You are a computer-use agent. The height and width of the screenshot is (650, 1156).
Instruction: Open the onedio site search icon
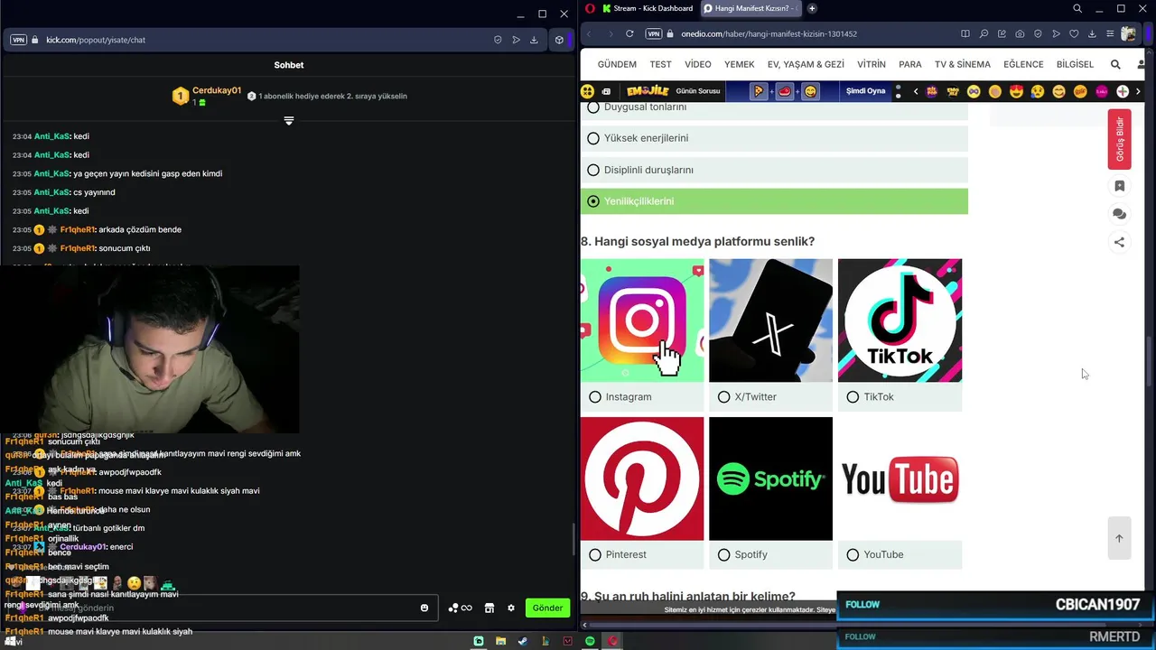(1115, 64)
